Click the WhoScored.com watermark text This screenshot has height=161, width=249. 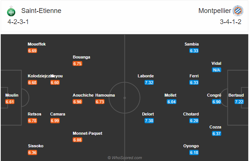(x=125, y=158)
